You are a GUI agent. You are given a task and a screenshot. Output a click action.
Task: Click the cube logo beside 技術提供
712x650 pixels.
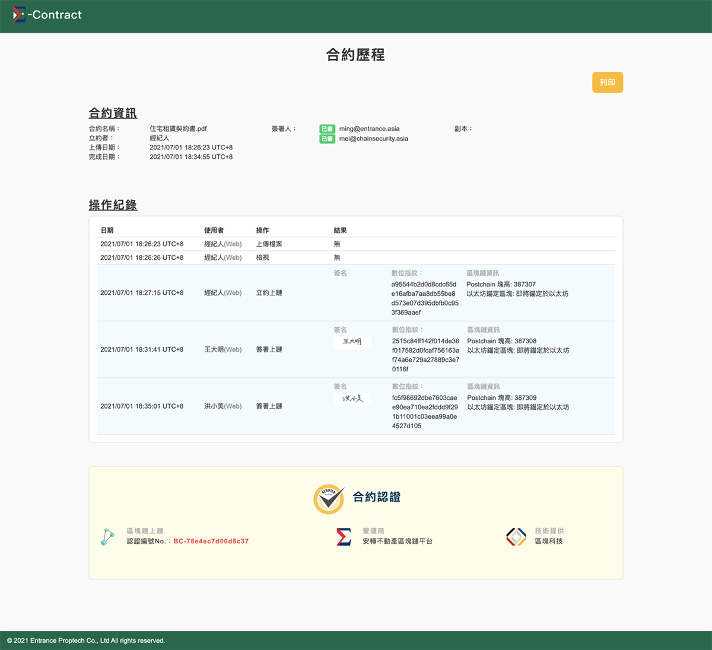(516, 537)
